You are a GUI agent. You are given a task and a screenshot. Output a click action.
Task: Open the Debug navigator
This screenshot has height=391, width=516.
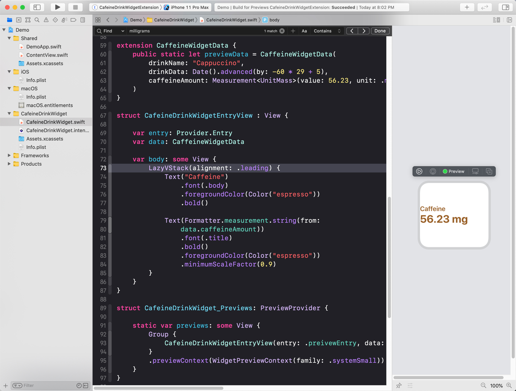click(x=64, y=20)
